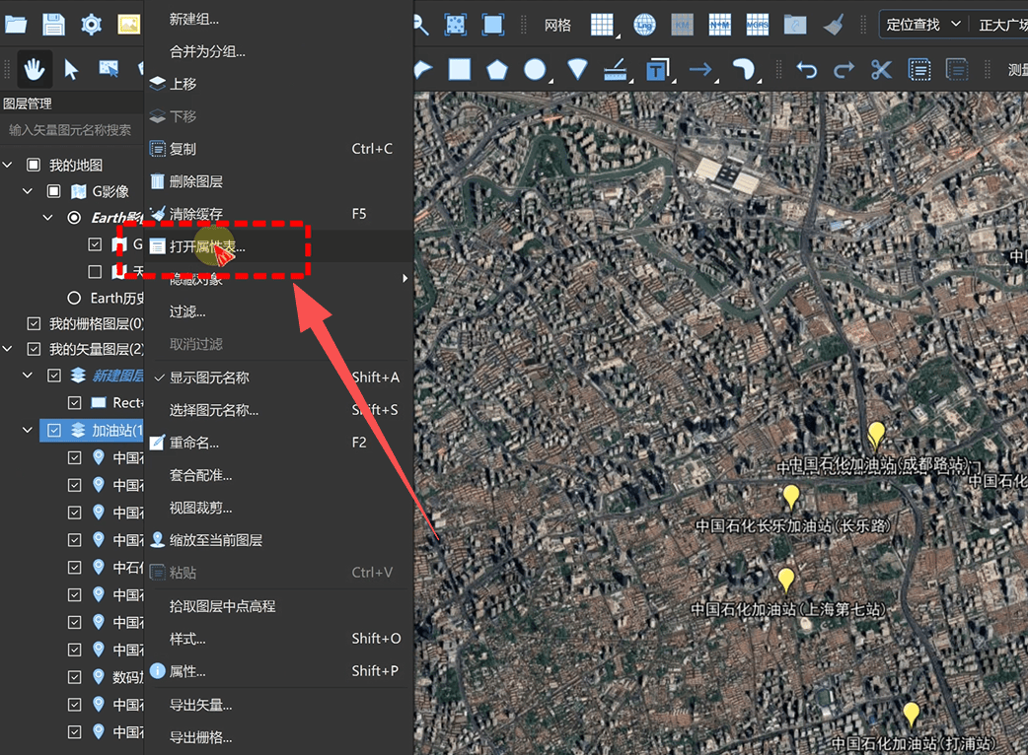
Task: Choose 打开属性表 from context menu
Action: [x=278, y=246]
